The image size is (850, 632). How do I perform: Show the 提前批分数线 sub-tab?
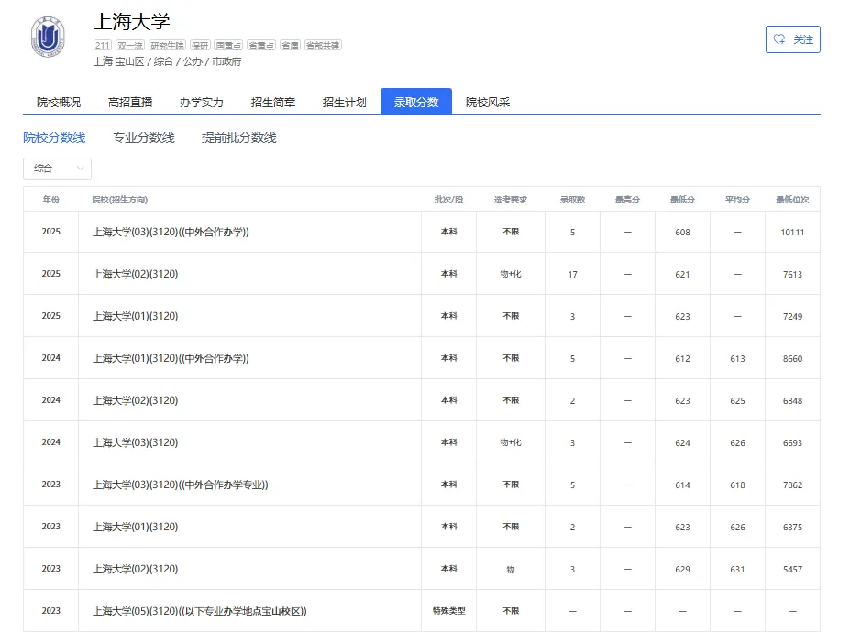238,137
